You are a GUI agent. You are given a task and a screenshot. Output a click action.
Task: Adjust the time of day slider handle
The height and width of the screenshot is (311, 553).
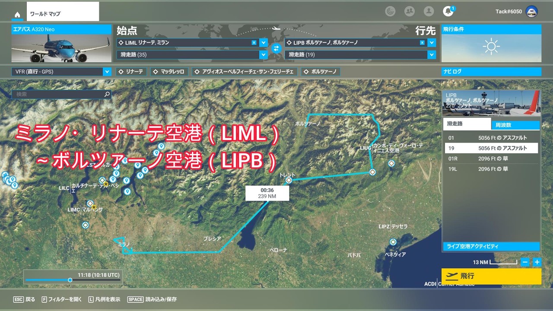pos(70,280)
